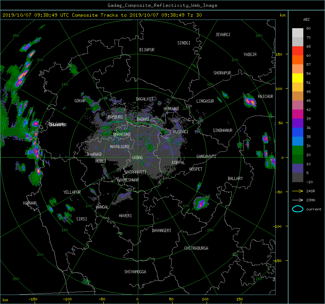Click the cyan current-track ellipse icon

coord(298,209)
